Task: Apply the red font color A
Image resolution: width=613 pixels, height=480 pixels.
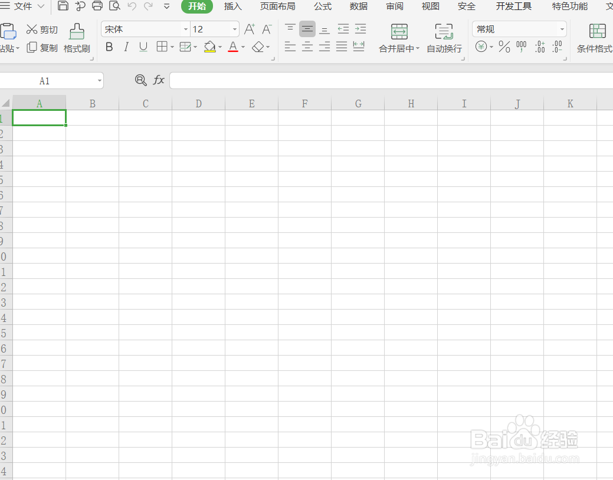Action: point(233,47)
